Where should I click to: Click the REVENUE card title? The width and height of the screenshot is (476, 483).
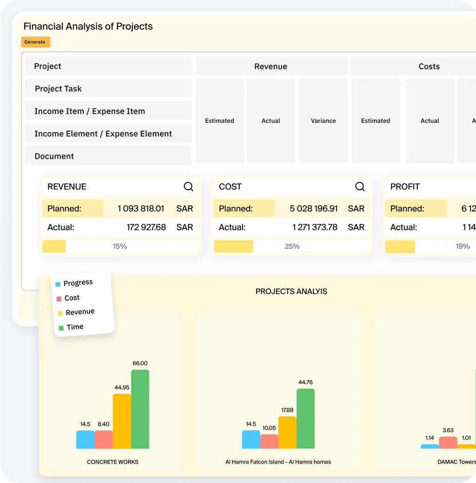67,187
